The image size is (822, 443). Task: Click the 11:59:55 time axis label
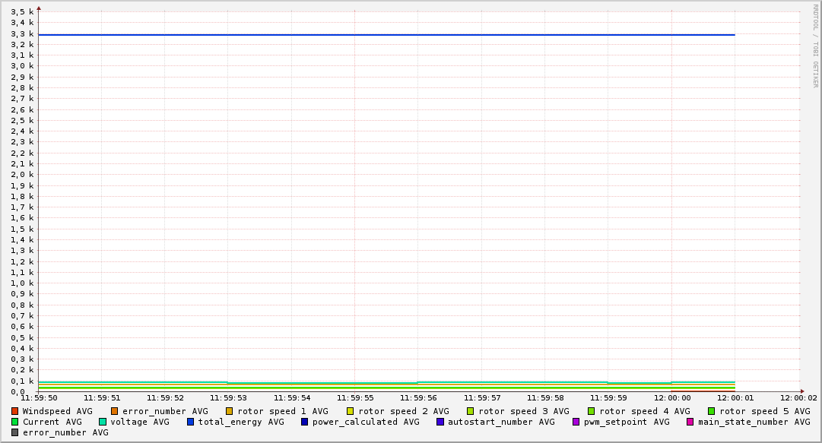pyautogui.click(x=354, y=397)
